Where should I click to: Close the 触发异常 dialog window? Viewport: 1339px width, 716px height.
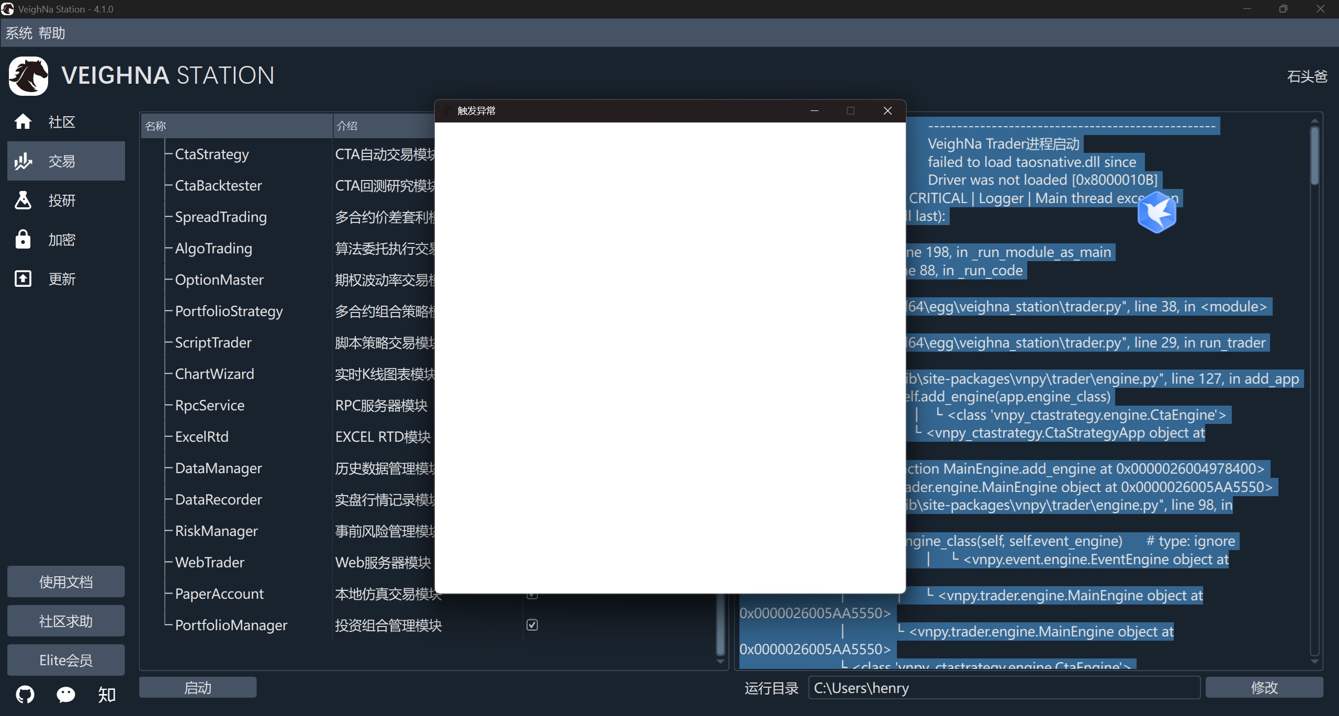click(x=887, y=110)
